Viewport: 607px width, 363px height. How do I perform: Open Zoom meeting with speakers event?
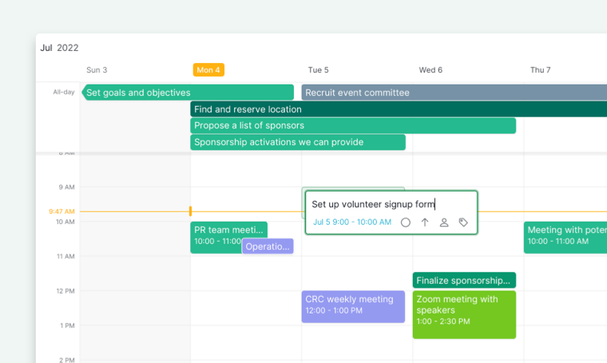[464, 314]
